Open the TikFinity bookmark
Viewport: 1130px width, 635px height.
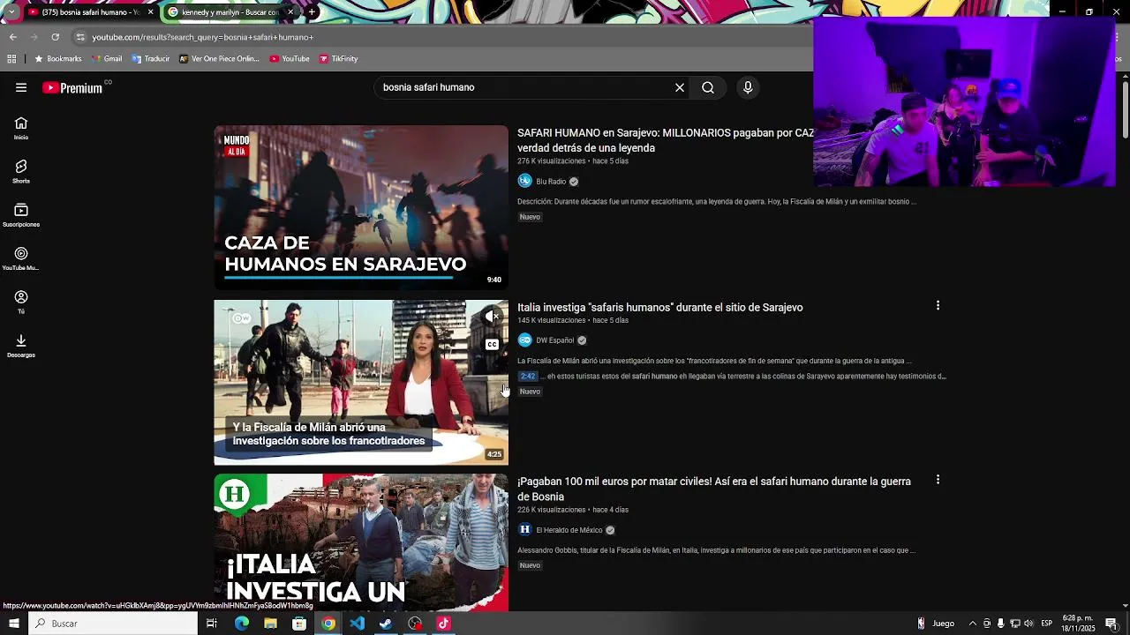338,59
